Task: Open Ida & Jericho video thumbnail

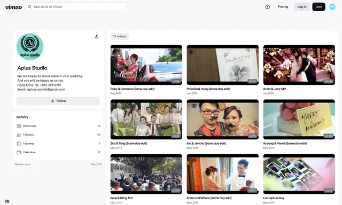Action: pyautogui.click(x=223, y=120)
